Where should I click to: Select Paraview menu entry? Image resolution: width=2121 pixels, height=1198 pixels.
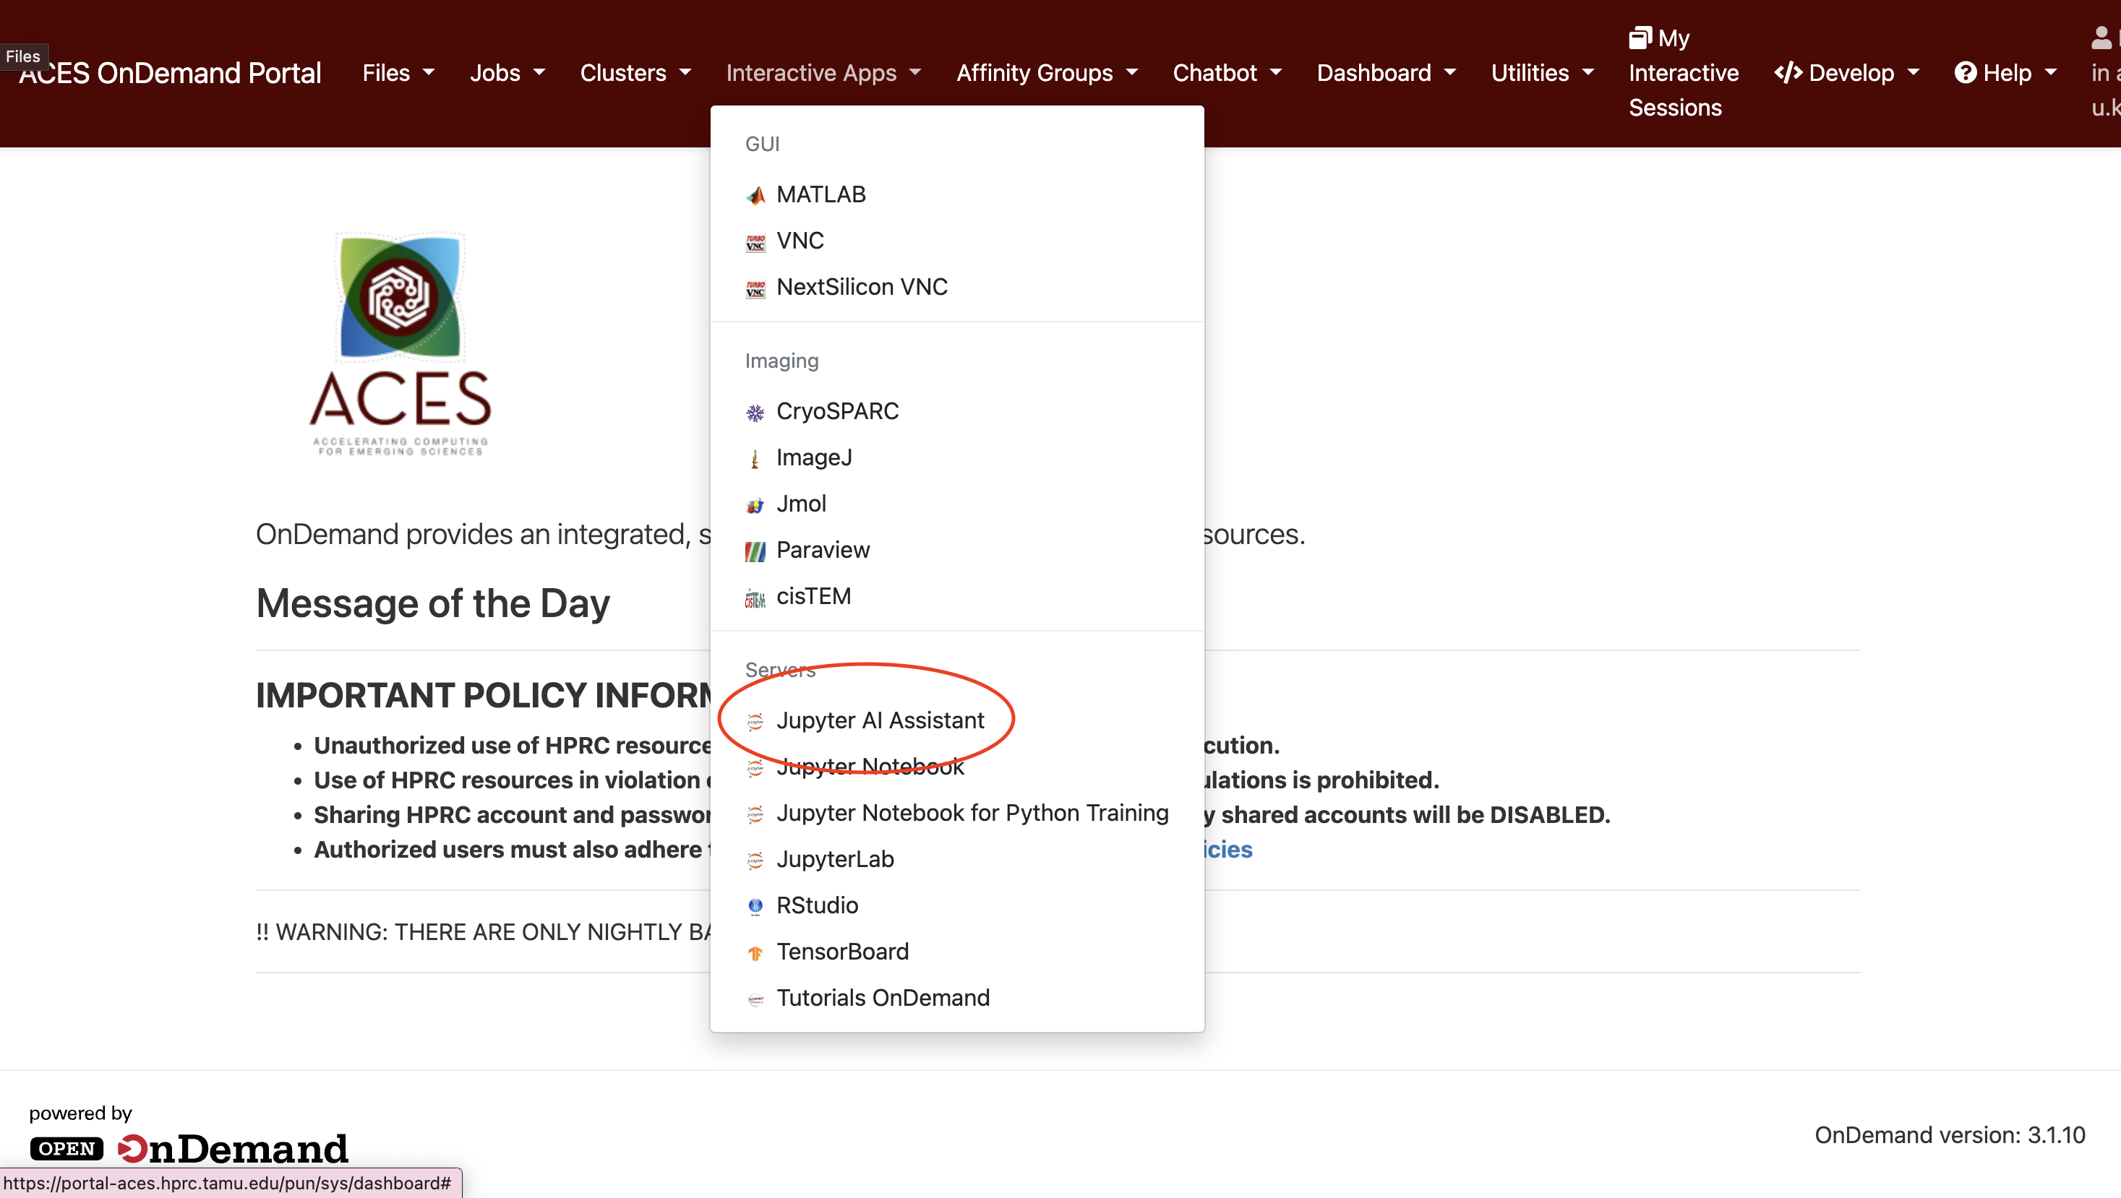coord(956,550)
